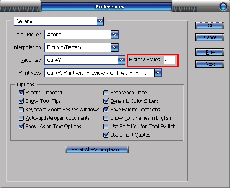Click the Cancel button
This screenshot has width=230, height=188.
click(x=210, y=37)
